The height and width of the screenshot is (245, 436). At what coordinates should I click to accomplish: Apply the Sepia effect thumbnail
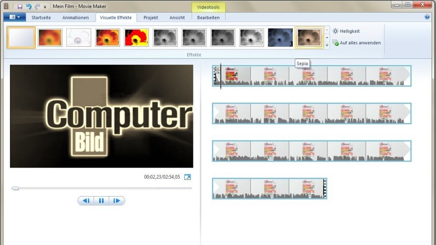click(309, 37)
